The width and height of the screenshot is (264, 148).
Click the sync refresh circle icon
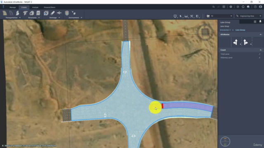coord(243,7)
